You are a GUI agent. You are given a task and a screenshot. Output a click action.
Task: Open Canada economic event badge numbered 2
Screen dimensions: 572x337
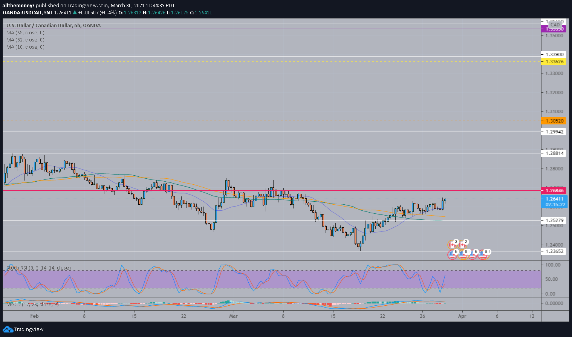[462, 244]
